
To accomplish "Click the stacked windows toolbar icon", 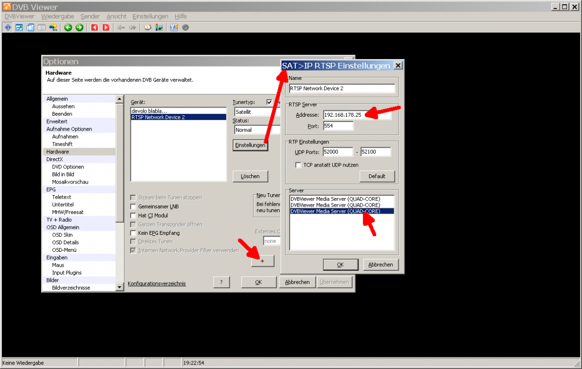I will pyautogui.click(x=30, y=28).
